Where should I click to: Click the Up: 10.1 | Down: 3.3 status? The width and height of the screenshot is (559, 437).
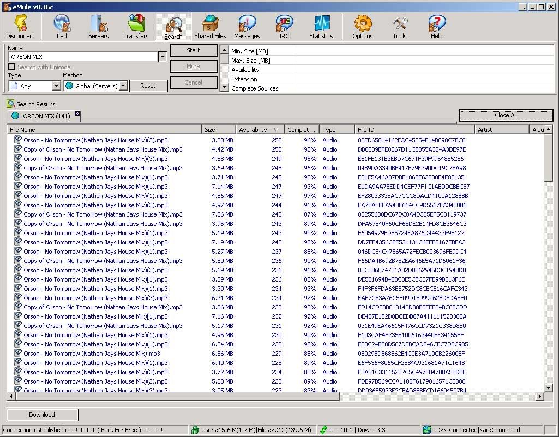357,430
